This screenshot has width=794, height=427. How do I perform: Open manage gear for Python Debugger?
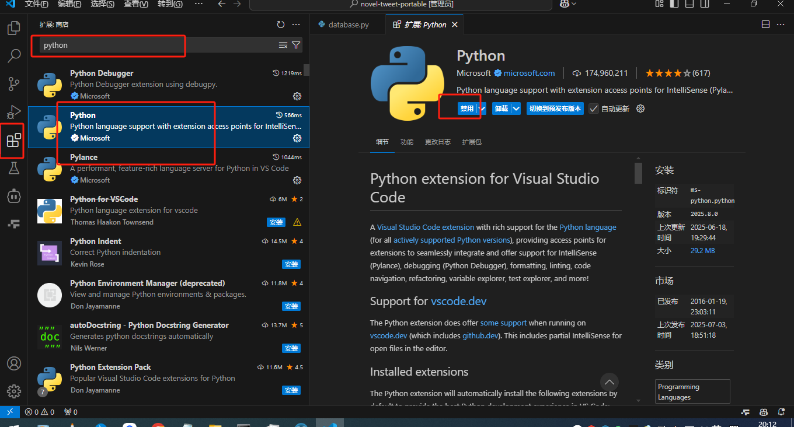pyautogui.click(x=297, y=96)
